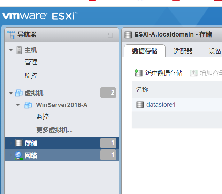This screenshot has width=222, height=194.
Task: Select 网络 in the navigator
Action: click(x=31, y=155)
